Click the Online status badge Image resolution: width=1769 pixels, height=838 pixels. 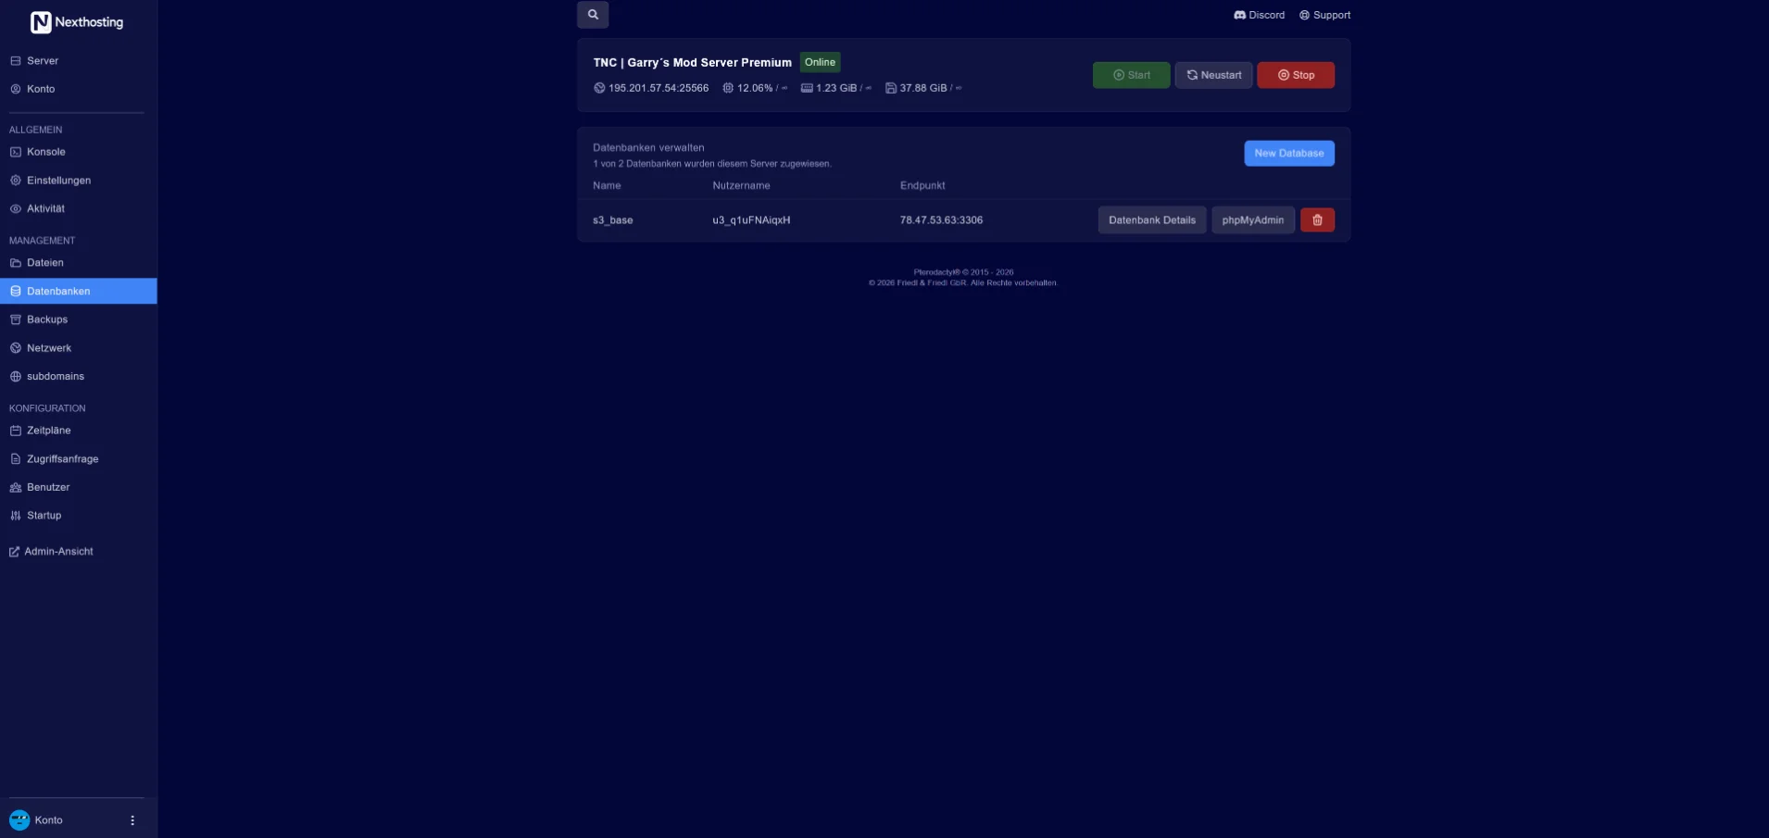(x=820, y=63)
